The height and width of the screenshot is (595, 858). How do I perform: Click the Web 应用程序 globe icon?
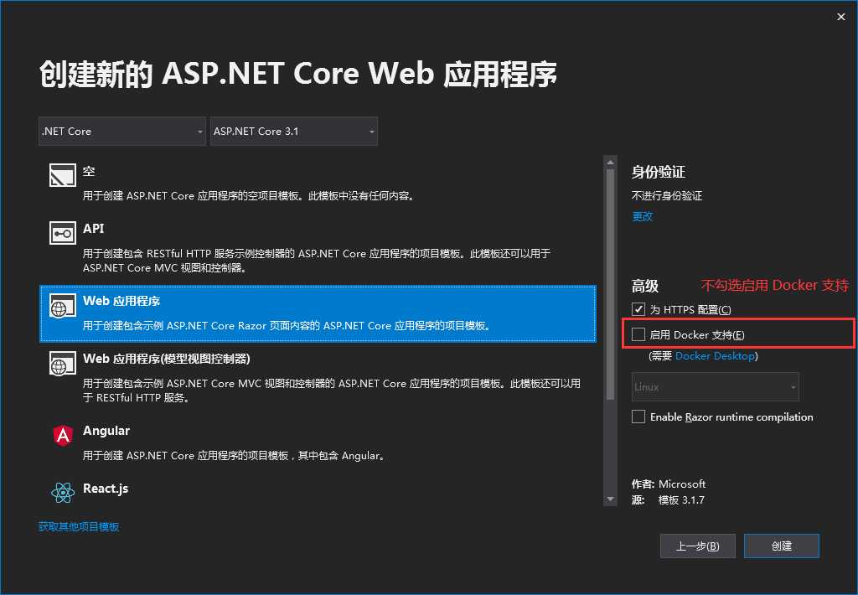(x=62, y=305)
